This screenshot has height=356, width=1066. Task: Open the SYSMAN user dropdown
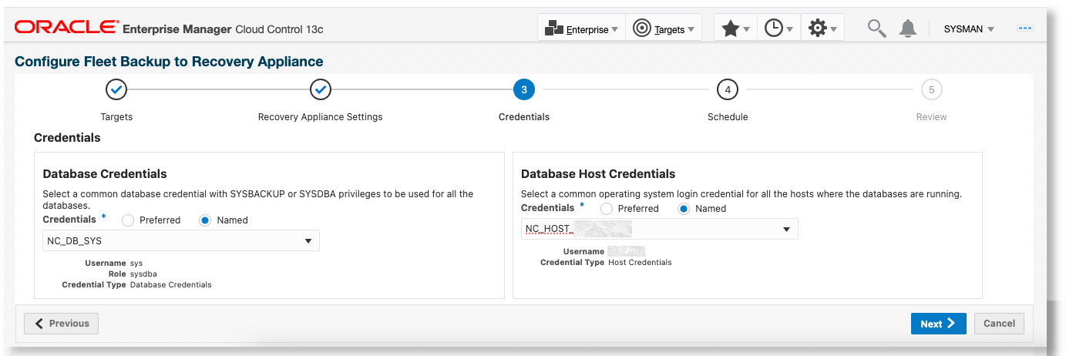pyautogui.click(x=969, y=29)
